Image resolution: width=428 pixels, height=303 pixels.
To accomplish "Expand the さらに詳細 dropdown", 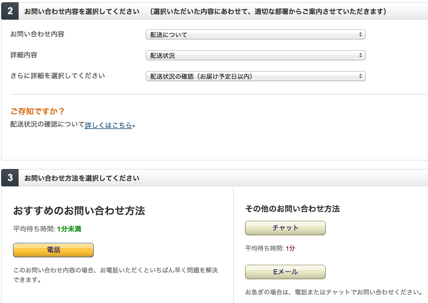I will (254, 76).
